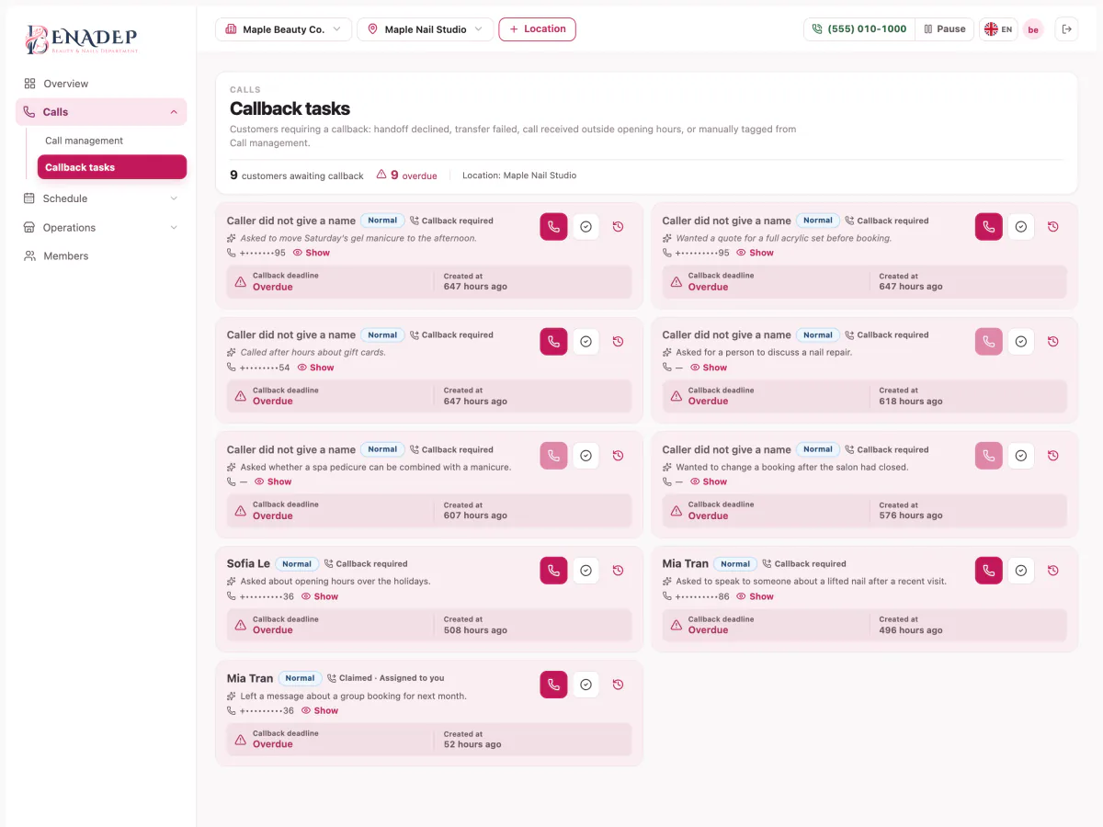Open the Maple Nail Studio location dropdown

coord(425,29)
